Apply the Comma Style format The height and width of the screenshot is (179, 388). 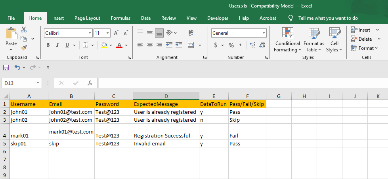click(240, 45)
